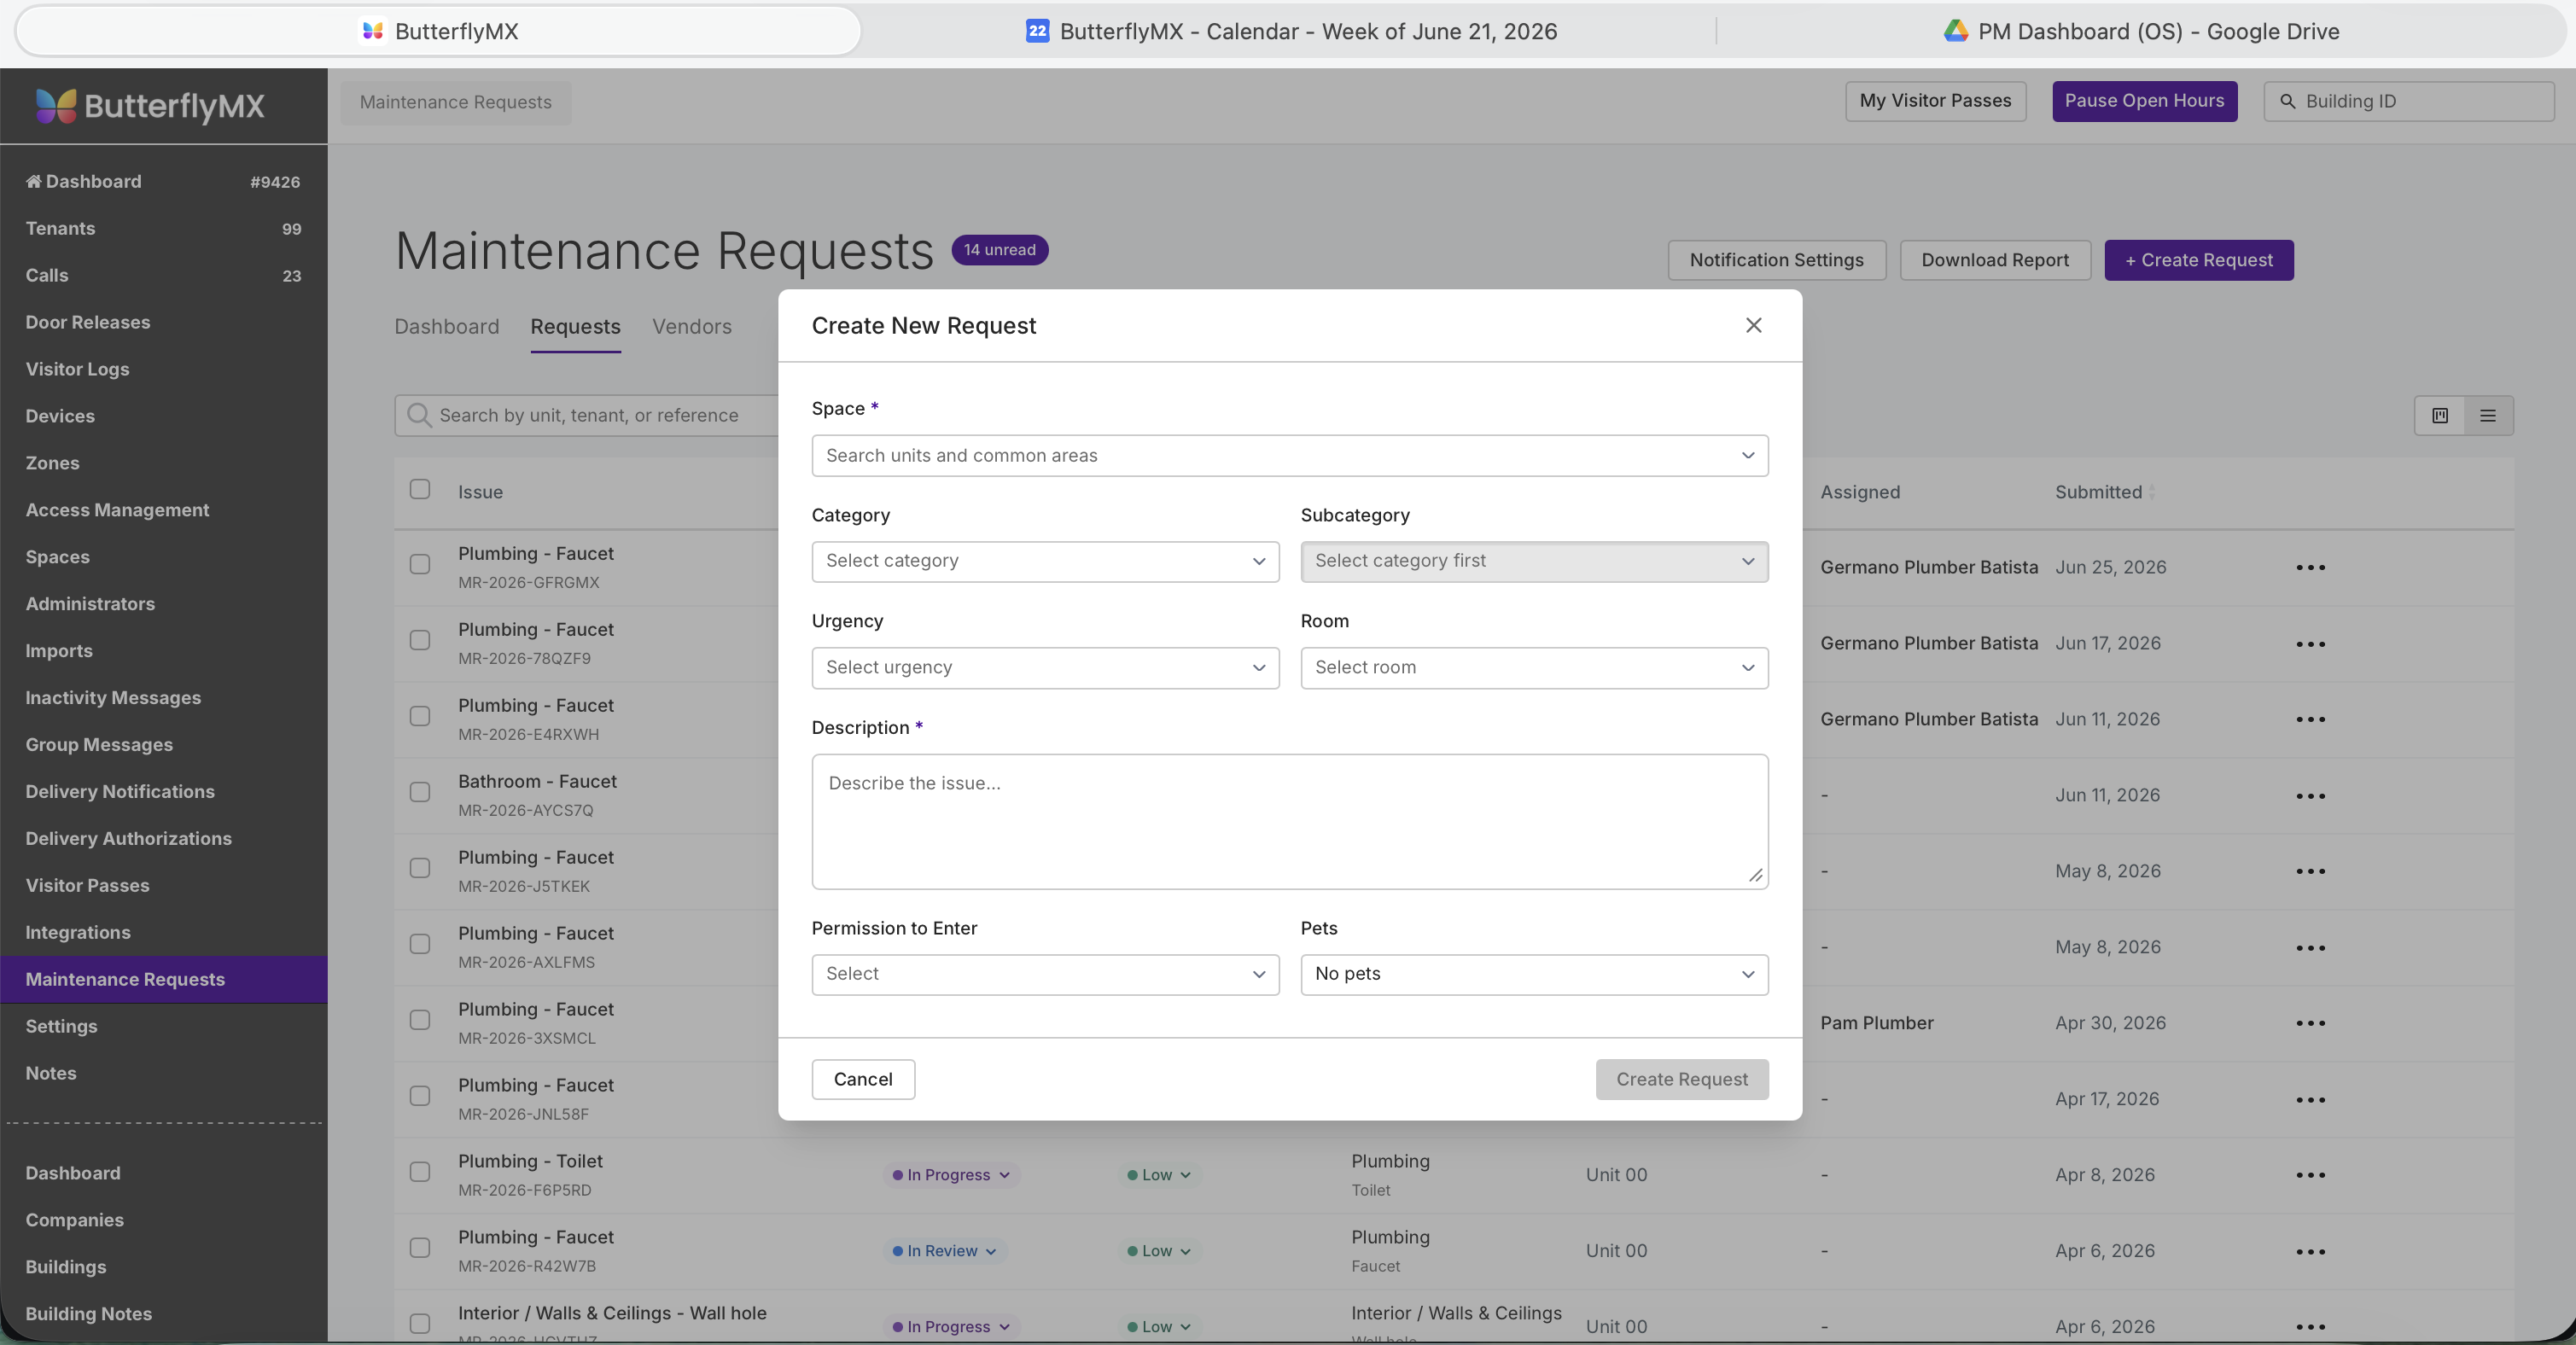Image resolution: width=2576 pixels, height=1345 pixels.
Task: Click the Building ID search field
Action: [x=2408, y=101]
